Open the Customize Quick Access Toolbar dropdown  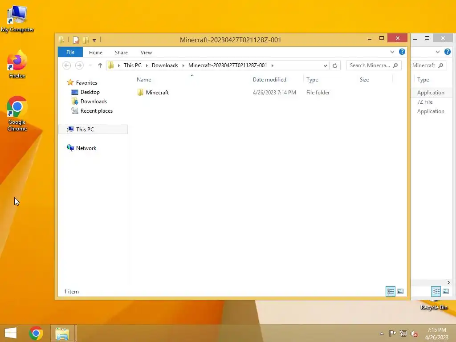(94, 41)
